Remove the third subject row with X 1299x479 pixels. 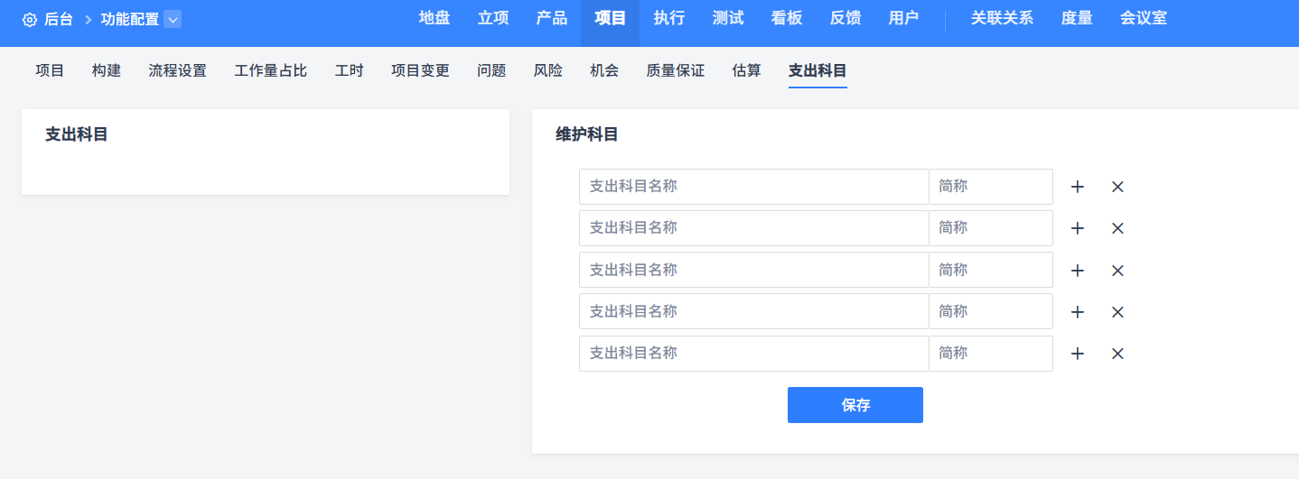coord(1117,270)
